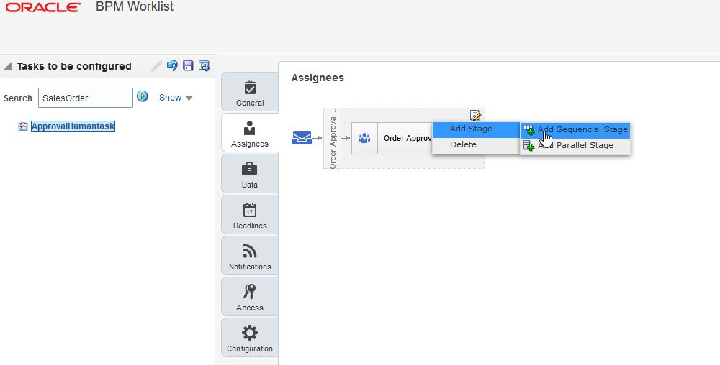Image resolution: width=720 pixels, height=365 pixels.
Task: Select Add Sequencial Stage submenu item
Action: tap(575, 129)
